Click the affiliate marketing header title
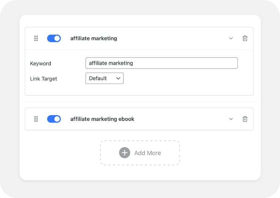Viewport: 280px width, 198px height. [94, 38]
